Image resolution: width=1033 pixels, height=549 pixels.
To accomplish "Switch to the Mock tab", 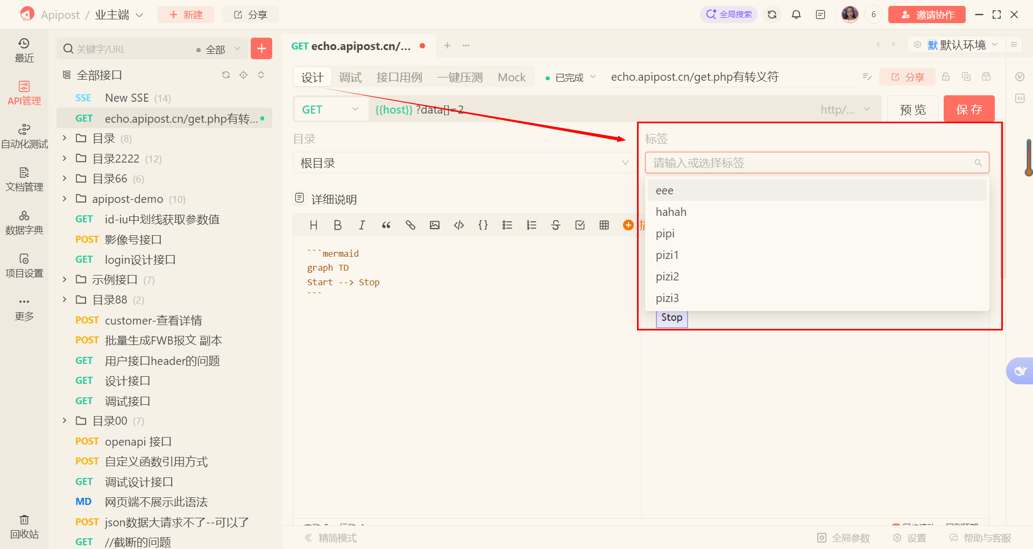I will point(512,78).
